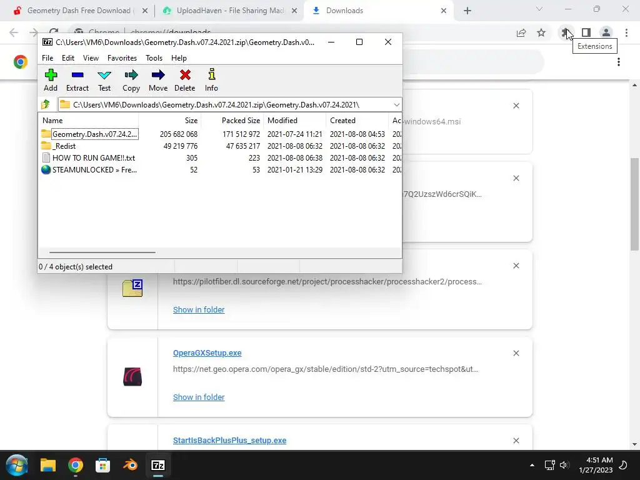Open the Chrome profile avatar
The image size is (640, 480).
(x=606, y=32)
